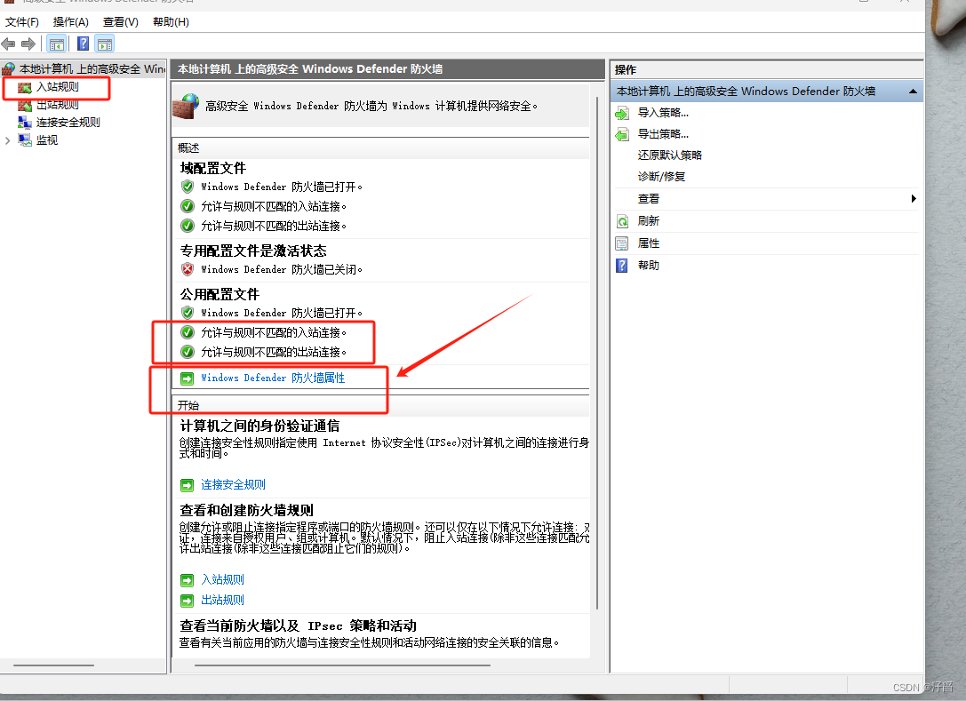This screenshot has width=966, height=701.
Task: Click green arrow icon beside 入站规则 link
Action: (188, 580)
